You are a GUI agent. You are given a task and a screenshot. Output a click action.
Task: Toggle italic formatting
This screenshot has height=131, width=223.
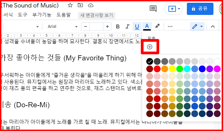click(127, 26)
